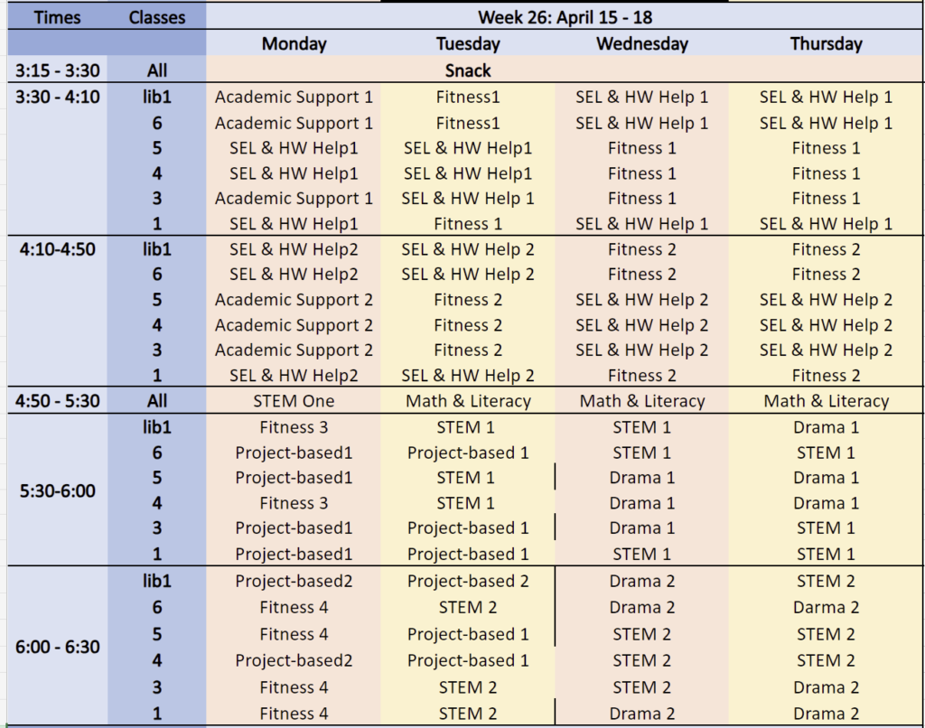
Task: Click the 4:10-4:50 time cell
Action: point(57,249)
